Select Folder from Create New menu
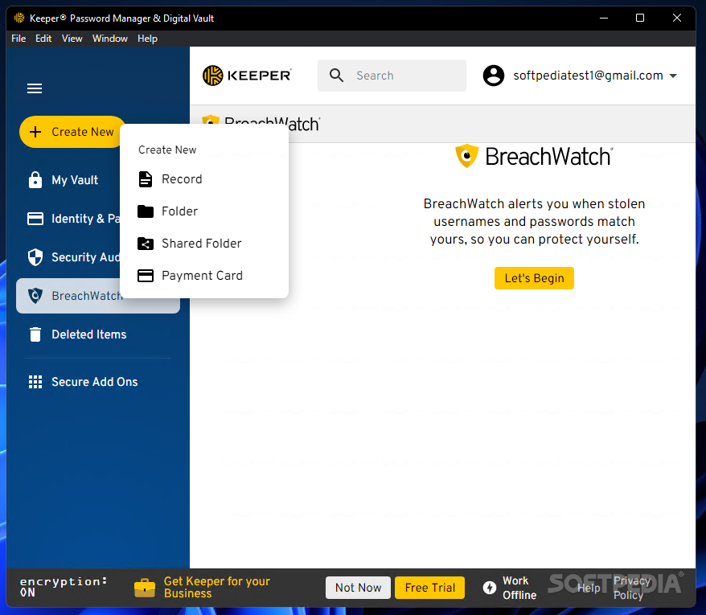This screenshot has height=615, width=706. pos(204,211)
